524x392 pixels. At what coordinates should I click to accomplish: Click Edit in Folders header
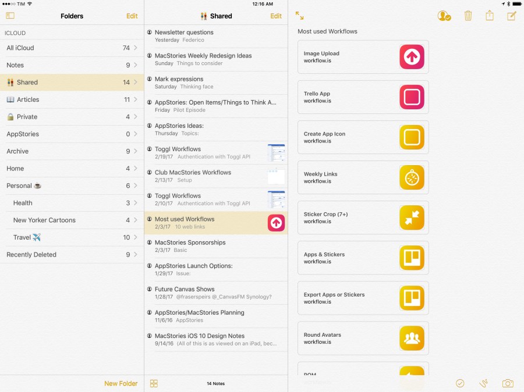pos(132,16)
